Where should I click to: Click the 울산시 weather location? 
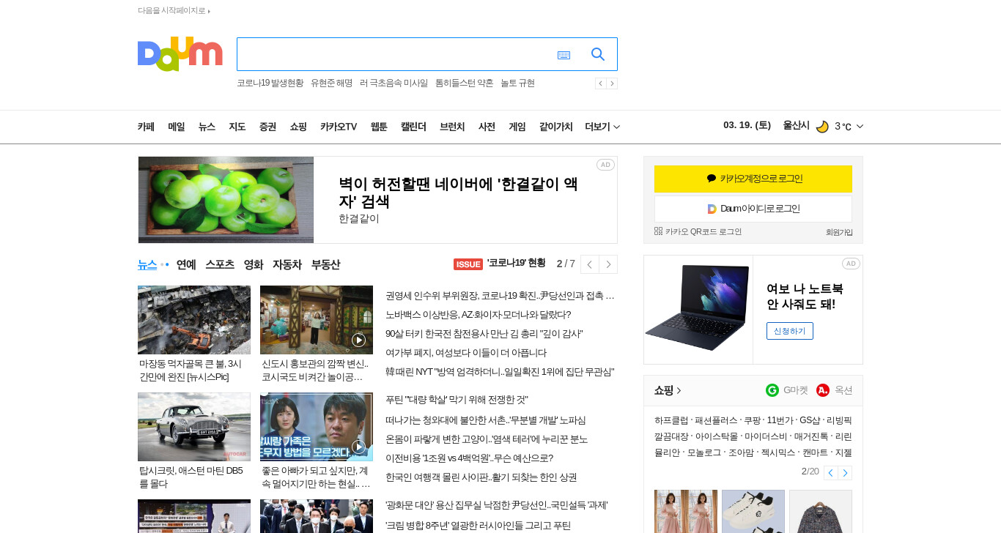[796, 125]
